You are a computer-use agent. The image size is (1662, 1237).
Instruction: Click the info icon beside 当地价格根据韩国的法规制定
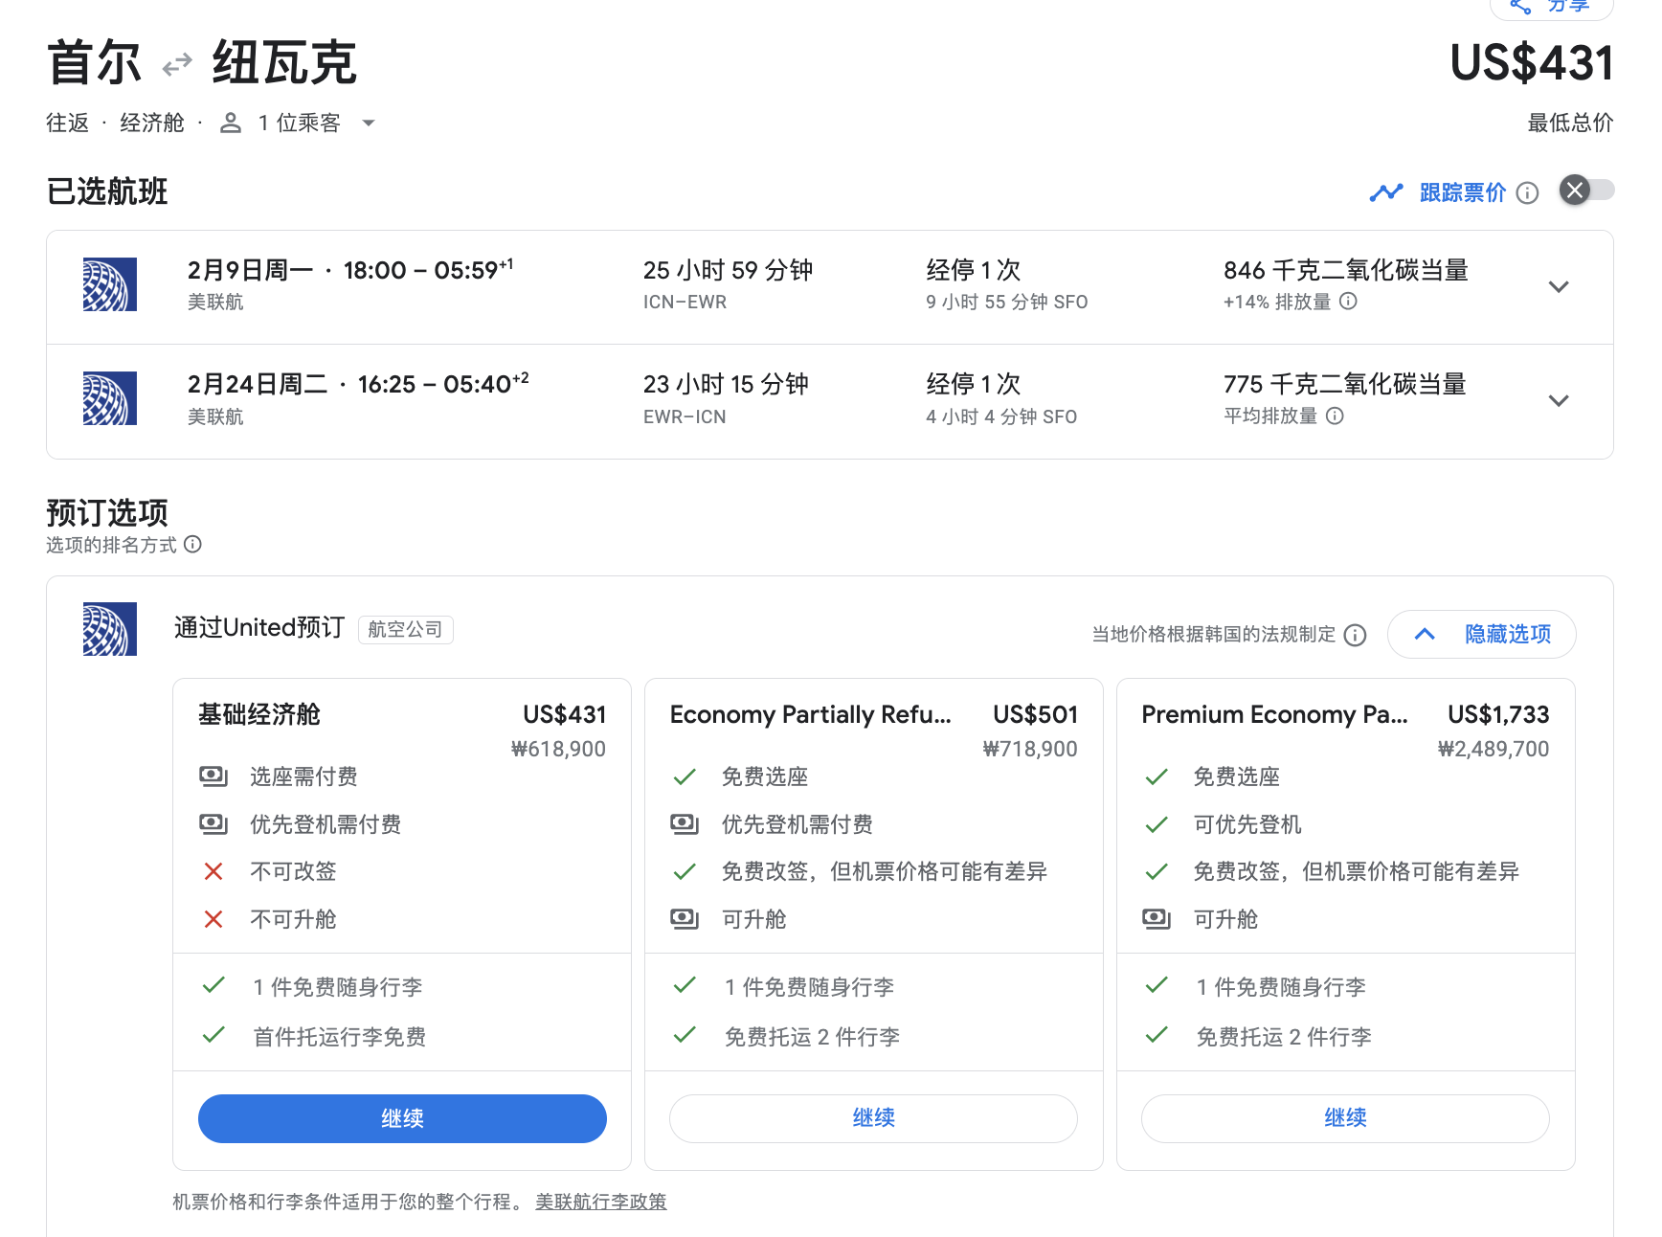[x=1355, y=635]
